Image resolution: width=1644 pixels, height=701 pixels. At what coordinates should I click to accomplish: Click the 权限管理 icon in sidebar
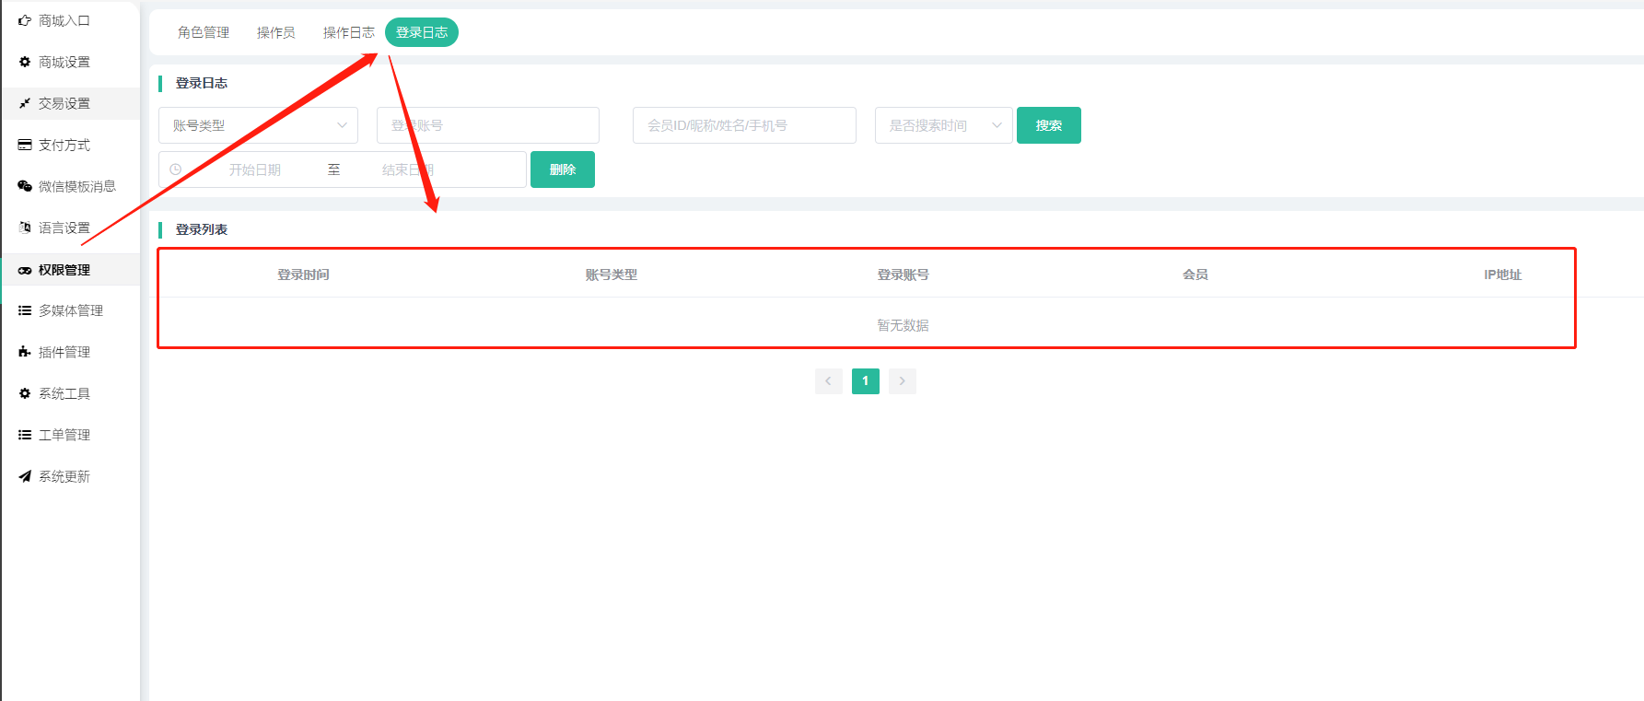pos(25,270)
